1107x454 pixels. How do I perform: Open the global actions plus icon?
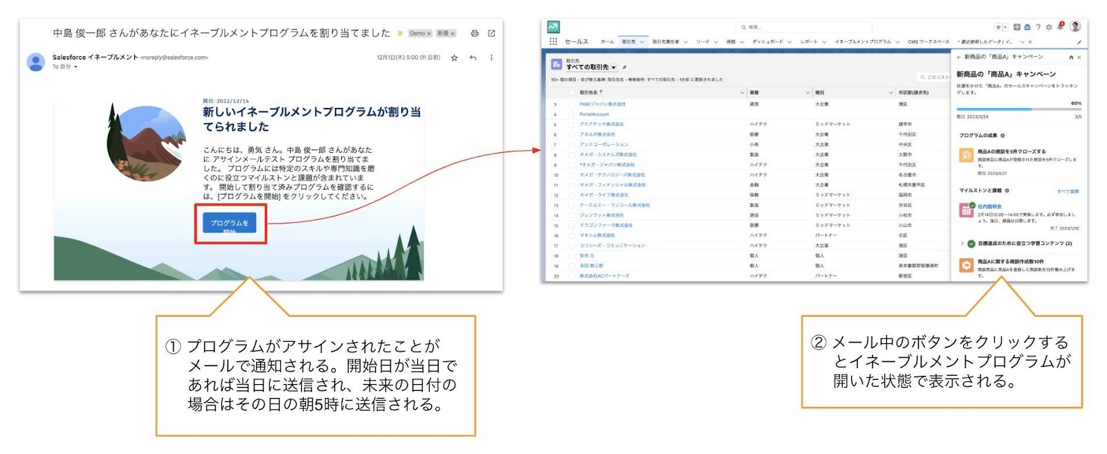pyautogui.click(x=1017, y=27)
